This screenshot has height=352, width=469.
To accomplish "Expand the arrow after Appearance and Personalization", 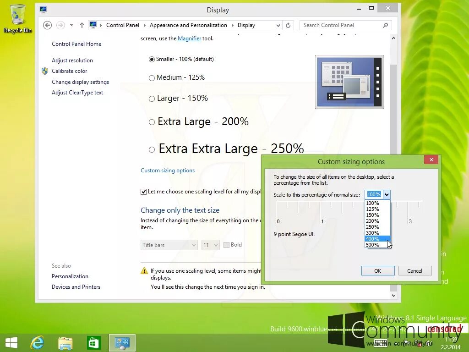I will [232, 25].
